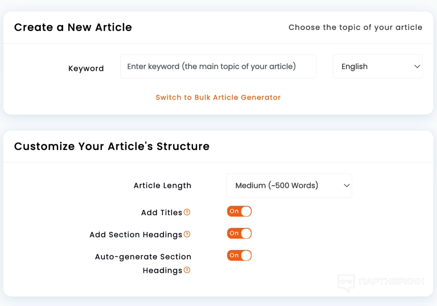
Task: Expand the Medium (~500 Words) length dropdown
Action: coord(289,186)
